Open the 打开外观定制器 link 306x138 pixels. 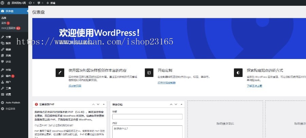point(167,83)
